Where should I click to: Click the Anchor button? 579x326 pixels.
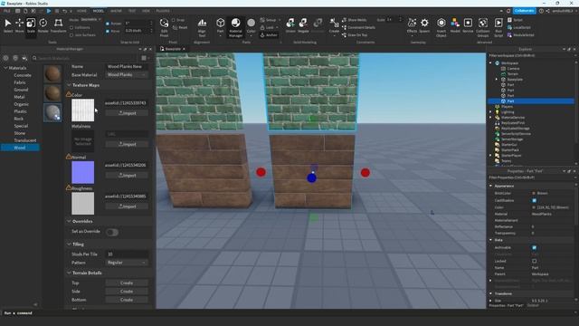tap(269, 35)
